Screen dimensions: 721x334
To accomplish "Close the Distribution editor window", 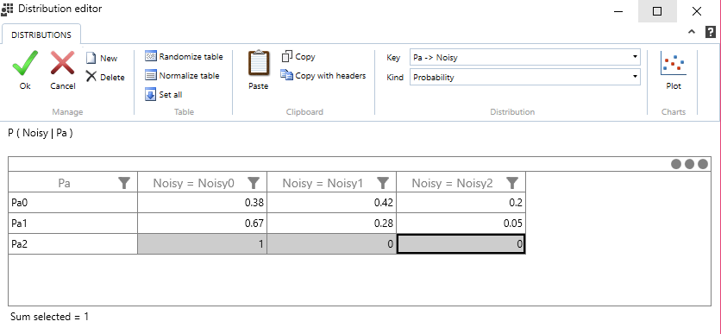I will pyautogui.click(x=697, y=11).
